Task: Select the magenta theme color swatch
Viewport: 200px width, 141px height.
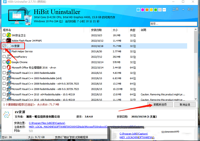Action: [x=143, y=10]
